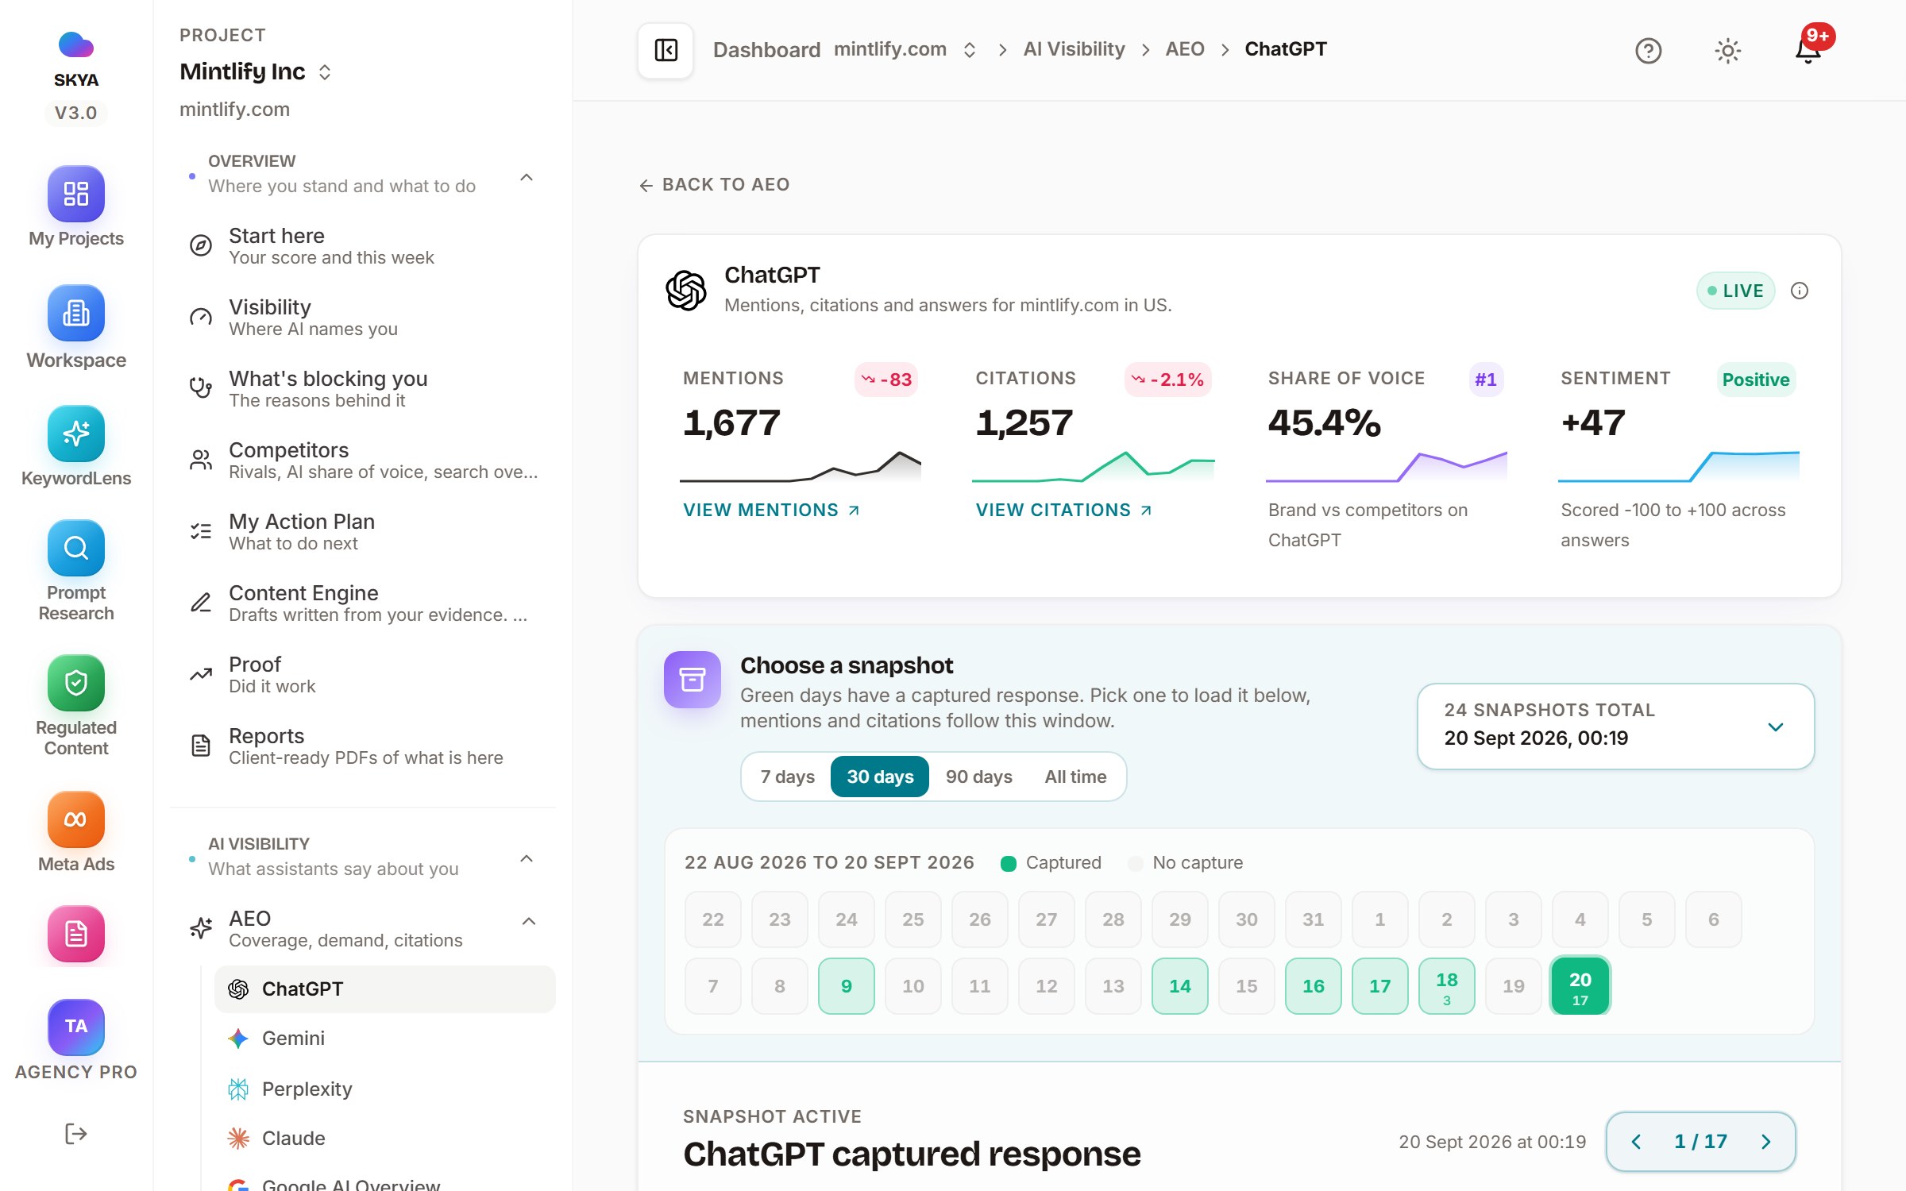This screenshot has height=1191, width=1906.
Task: Open notifications bell with 9+ badge
Action: pyautogui.click(x=1809, y=49)
